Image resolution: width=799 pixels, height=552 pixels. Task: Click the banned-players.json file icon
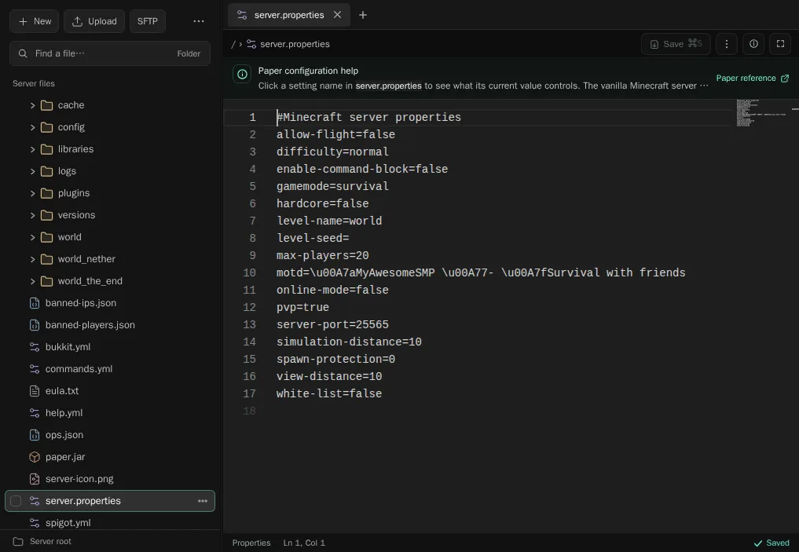tap(34, 325)
